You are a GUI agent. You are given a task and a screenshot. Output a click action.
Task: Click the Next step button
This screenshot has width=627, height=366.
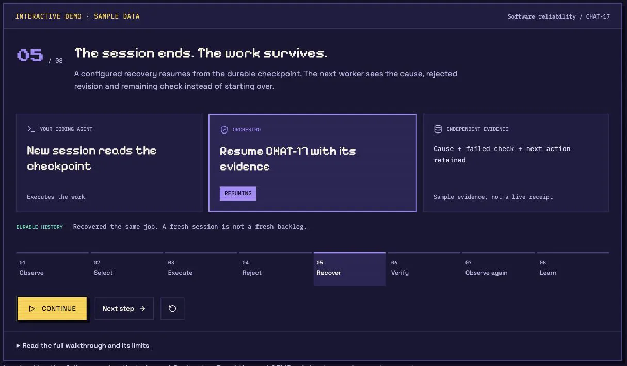(124, 309)
